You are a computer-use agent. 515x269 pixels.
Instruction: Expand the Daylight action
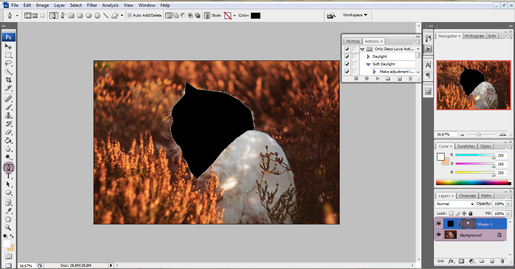368,57
